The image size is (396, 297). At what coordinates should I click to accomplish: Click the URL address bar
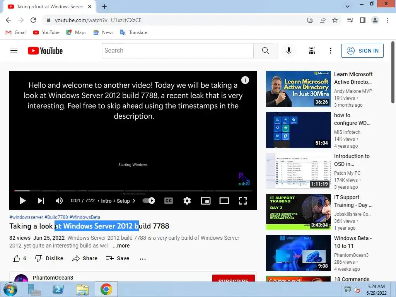tap(174, 20)
